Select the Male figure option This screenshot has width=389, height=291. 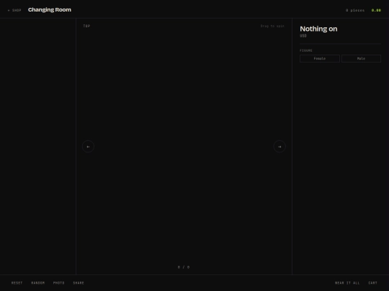point(361,59)
